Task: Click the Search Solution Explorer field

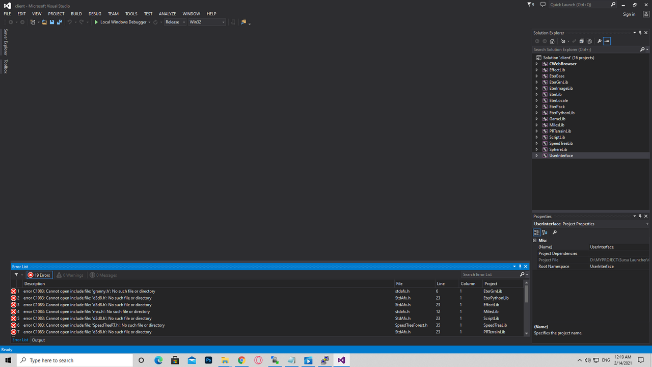Action: tap(586, 49)
